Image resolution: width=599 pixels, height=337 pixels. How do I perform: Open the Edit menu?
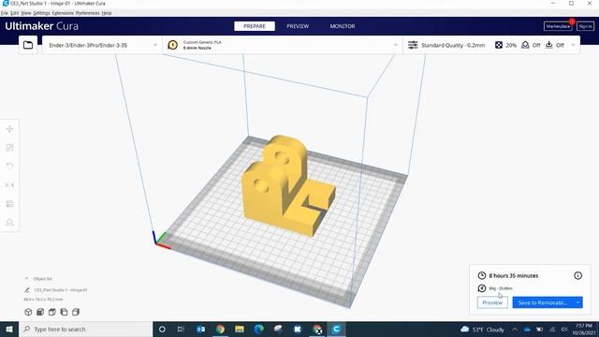(15, 13)
